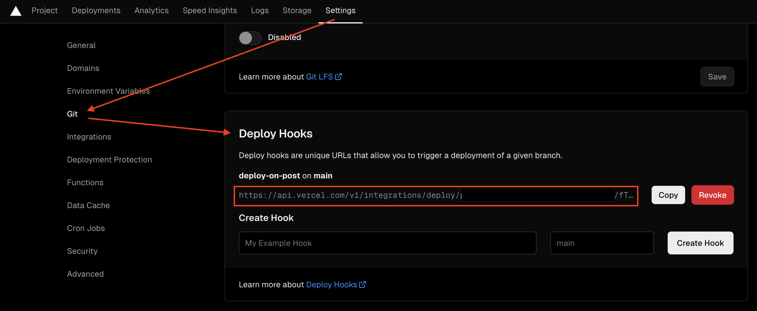
Task: Click the 'Deploy Hooks' section heading
Action: [x=275, y=133]
